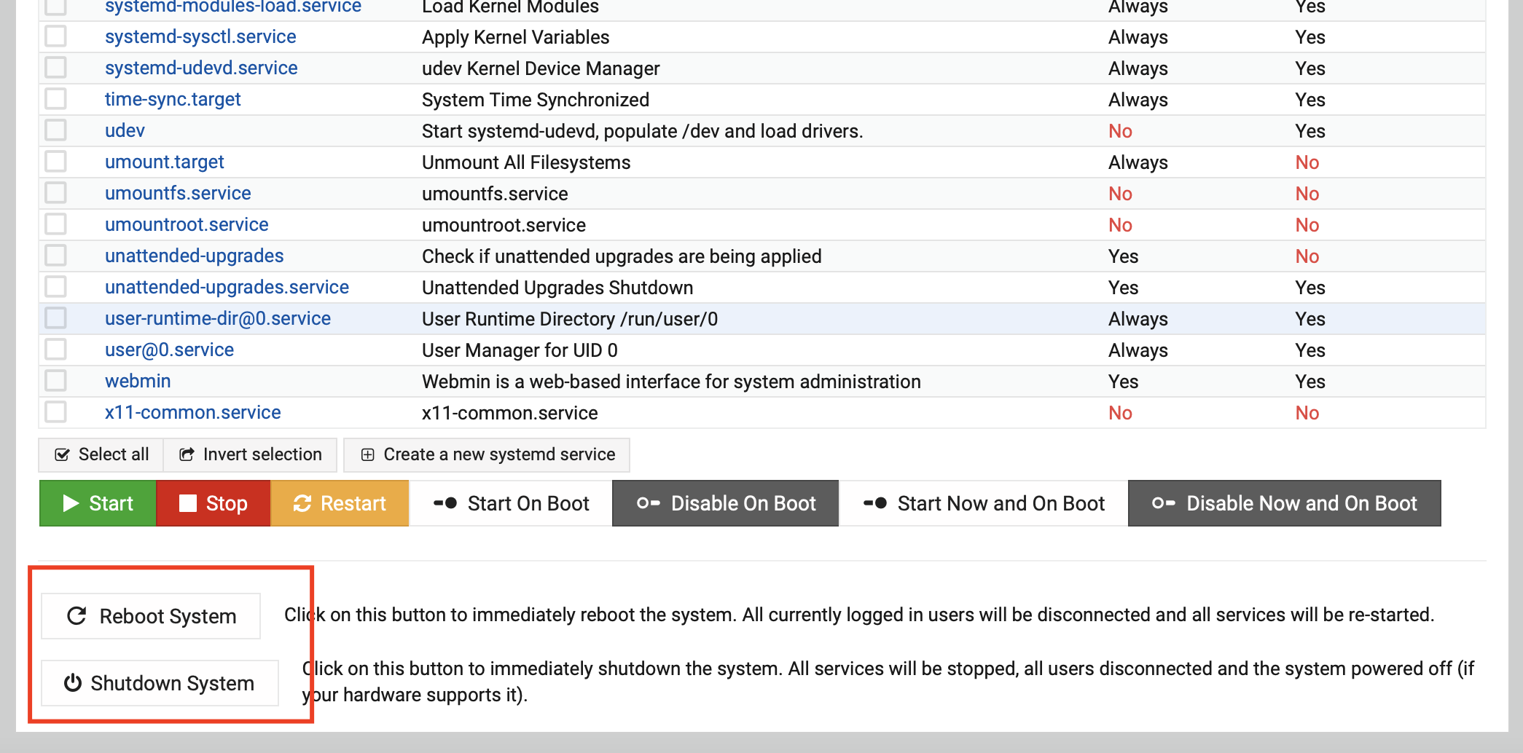Select the x11-common.service checkbox
The image size is (1523, 753).
pos(55,412)
